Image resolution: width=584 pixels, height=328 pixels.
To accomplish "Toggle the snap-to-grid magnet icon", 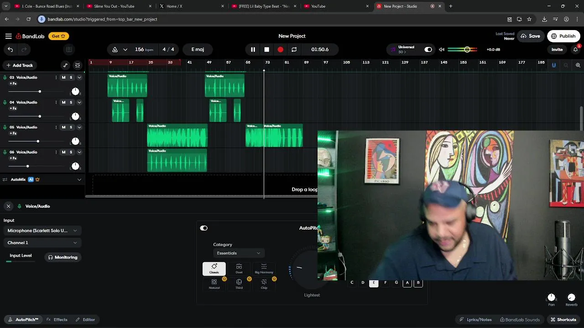I will (554, 65).
